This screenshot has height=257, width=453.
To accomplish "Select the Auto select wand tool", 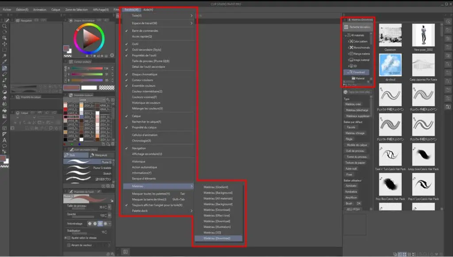I will coord(4,56).
